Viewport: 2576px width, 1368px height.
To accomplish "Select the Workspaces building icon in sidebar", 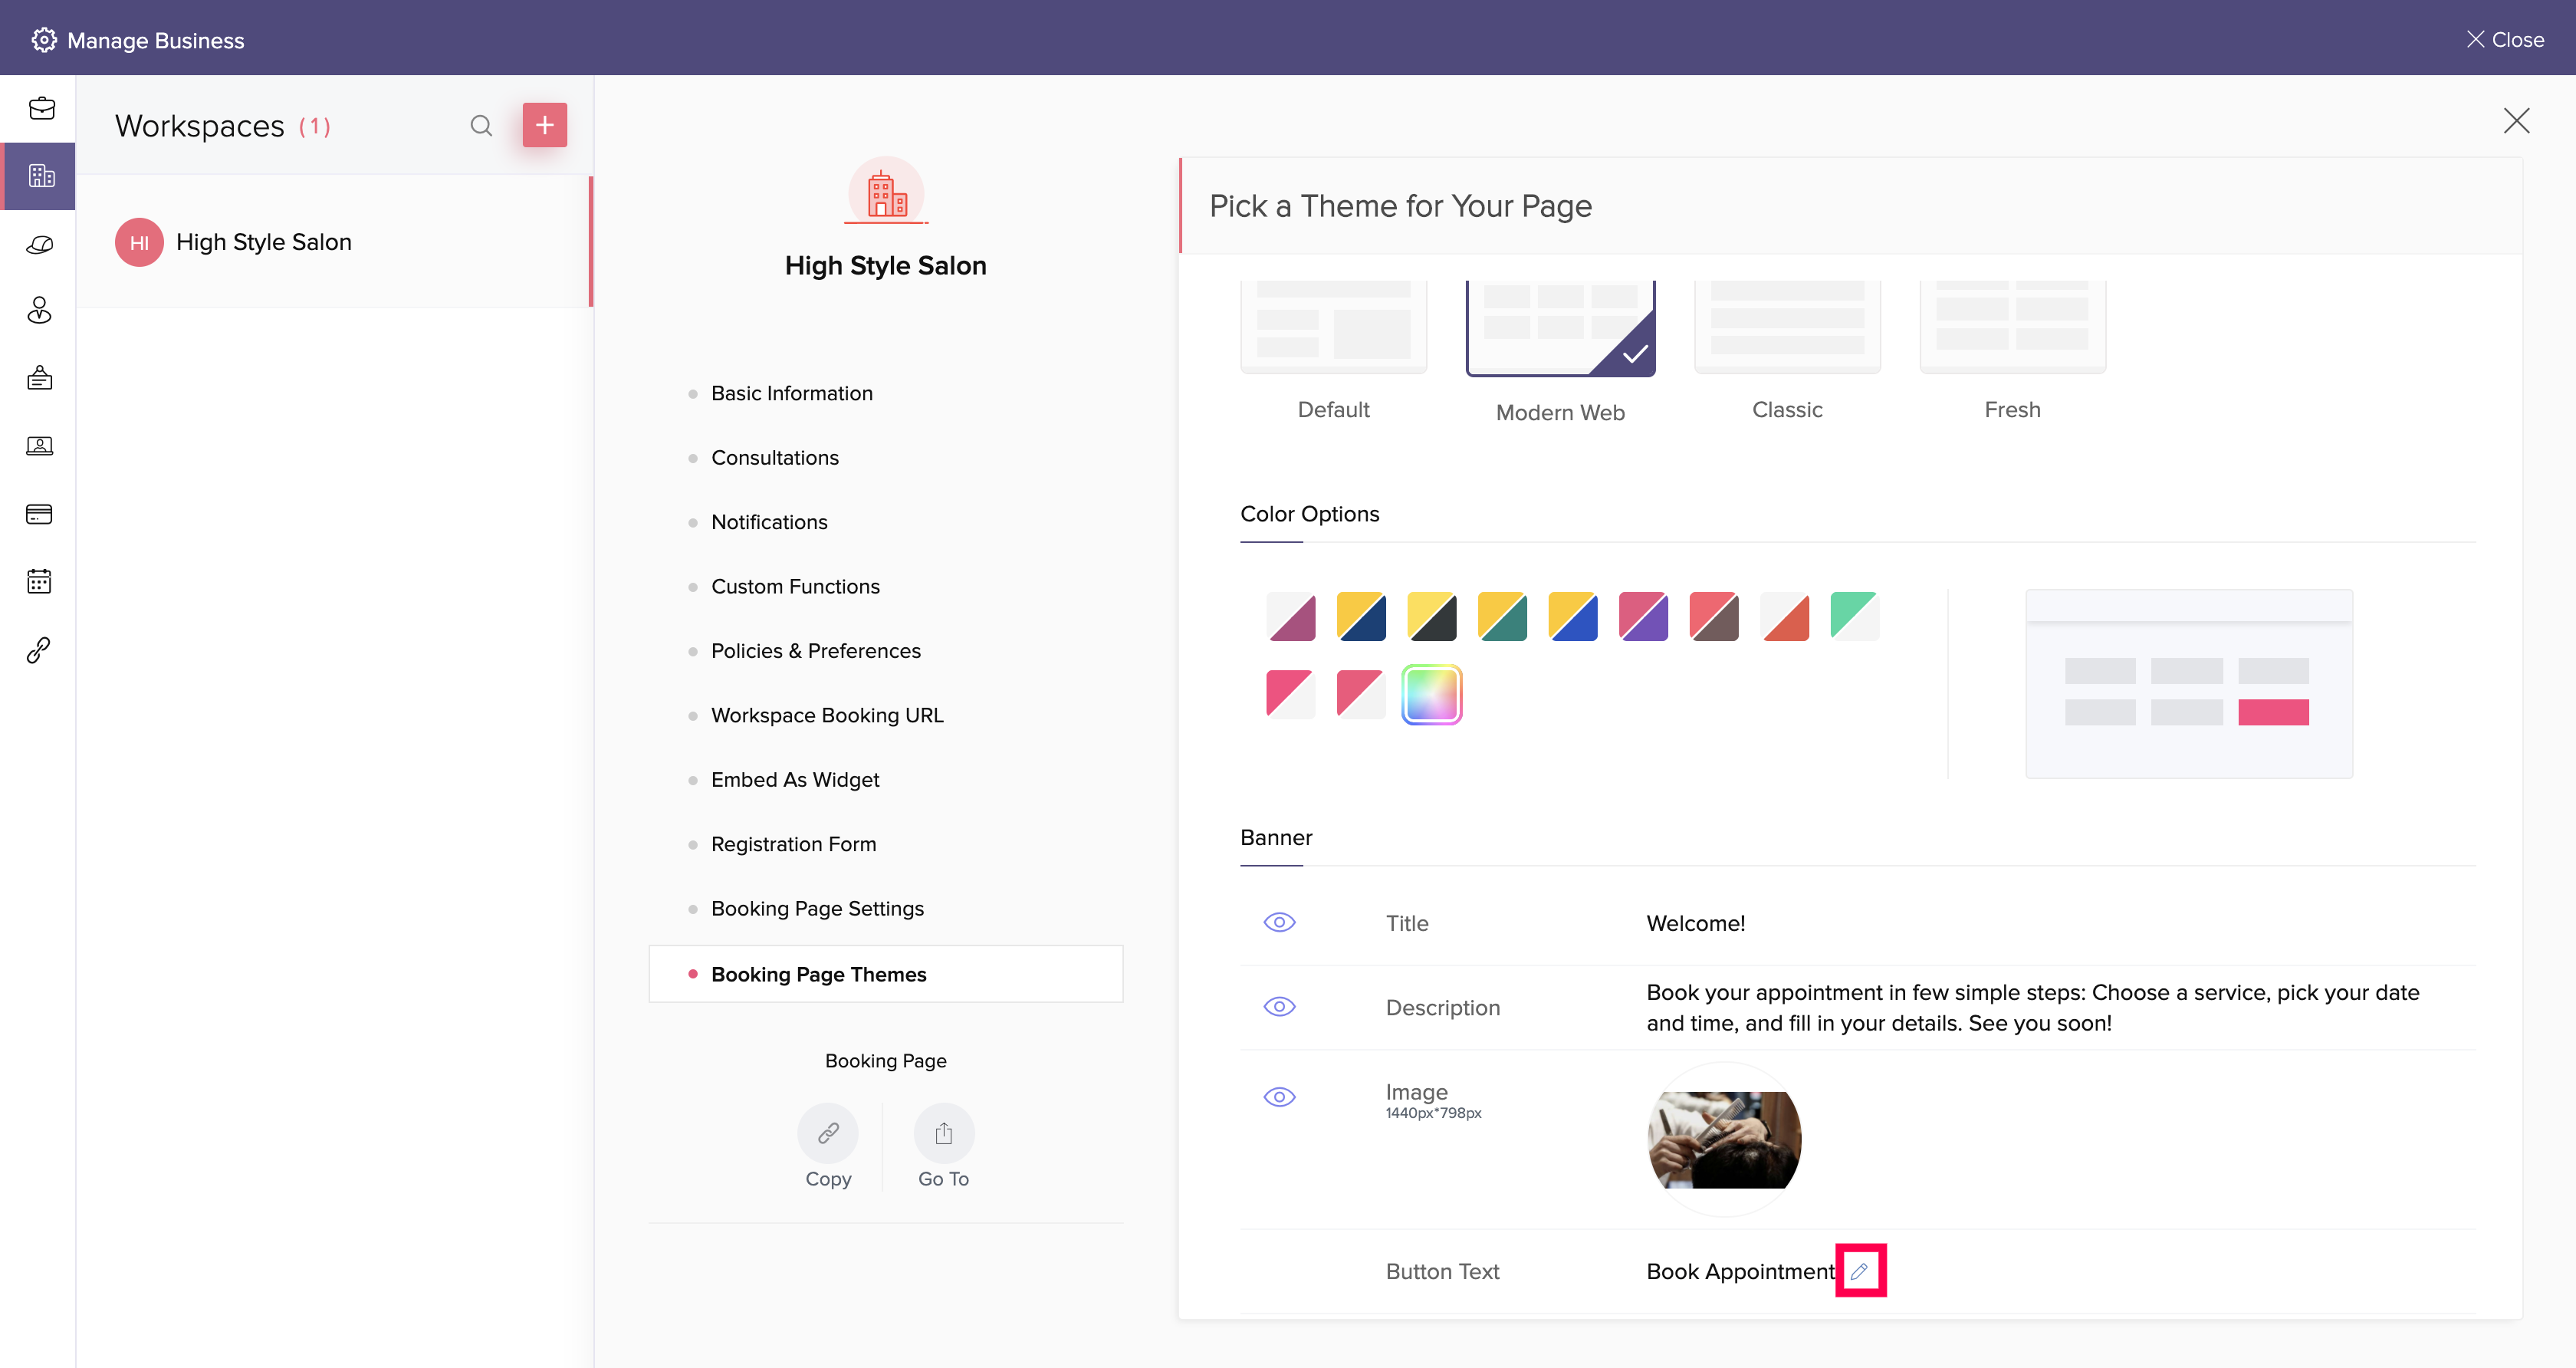I will pyautogui.click(x=39, y=175).
